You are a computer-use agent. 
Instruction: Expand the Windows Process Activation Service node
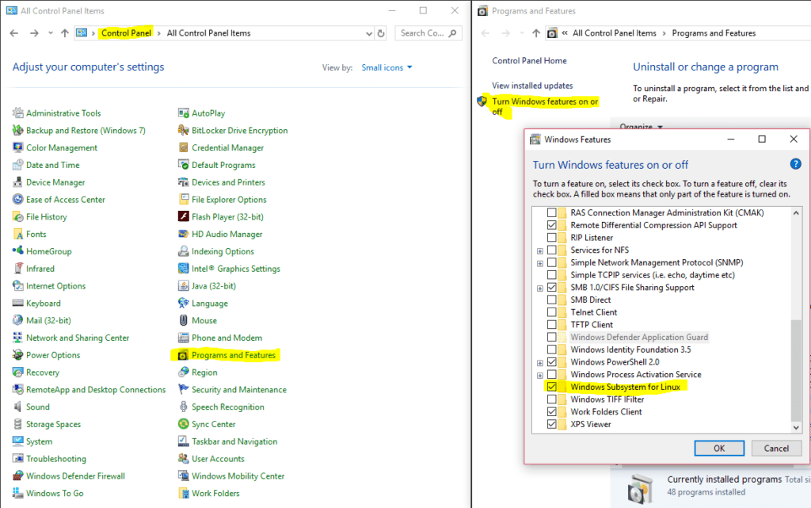(540, 375)
